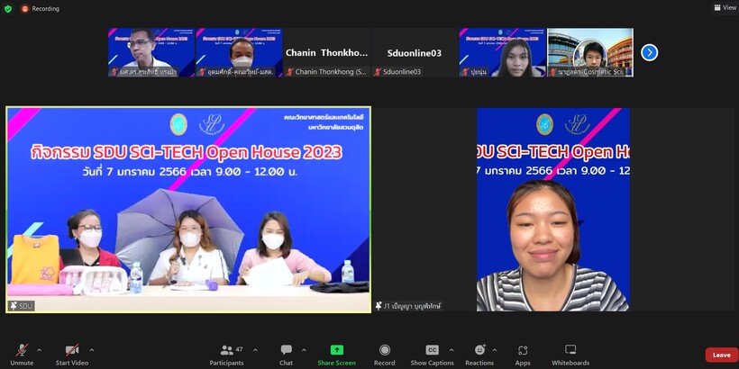The height and width of the screenshot is (369, 739).
Task: Open audio options arrow next to Unmute
Action: click(x=39, y=350)
